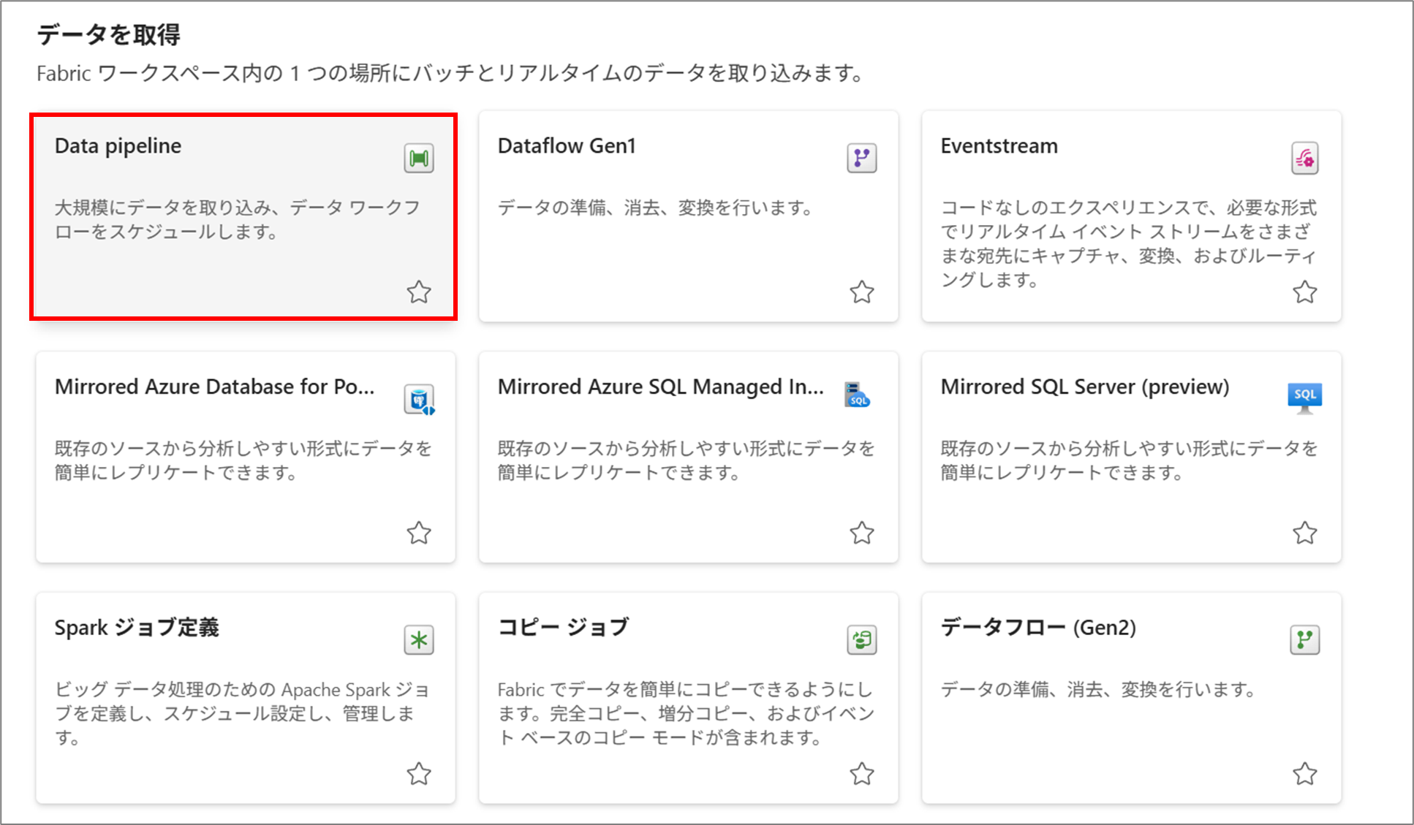The width and height of the screenshot is (1414, 825).
Task: Click the Mirrored SQL Server description text
Action: pos(1128,460)
